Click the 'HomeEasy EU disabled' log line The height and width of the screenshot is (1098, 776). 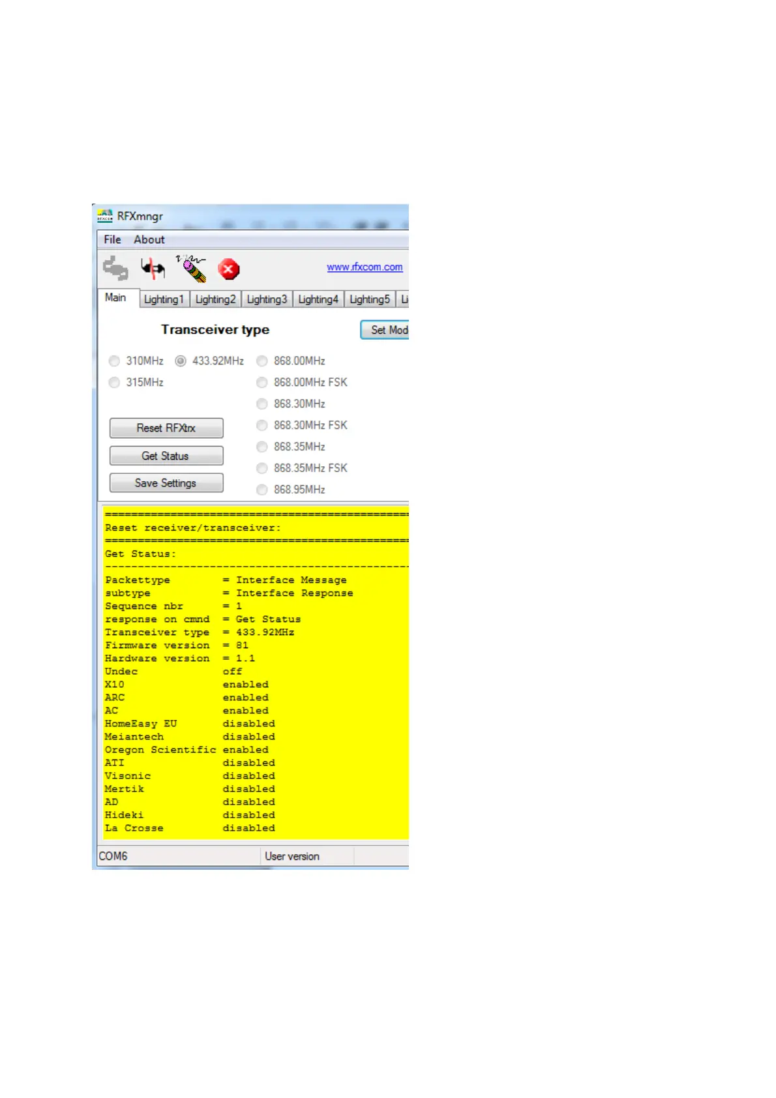tap(190, 724)
